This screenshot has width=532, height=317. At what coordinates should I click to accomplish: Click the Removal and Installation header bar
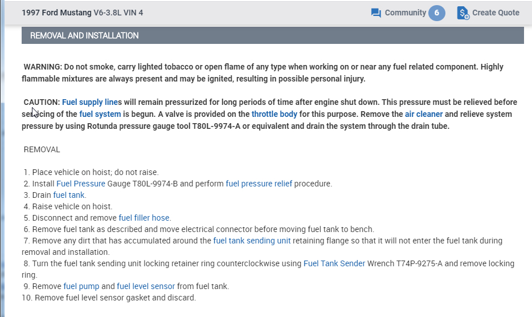272,35
